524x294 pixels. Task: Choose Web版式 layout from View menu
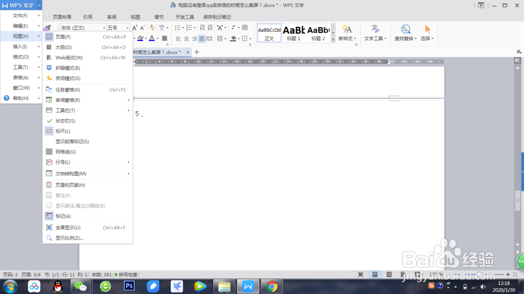(x=88, y=58)
